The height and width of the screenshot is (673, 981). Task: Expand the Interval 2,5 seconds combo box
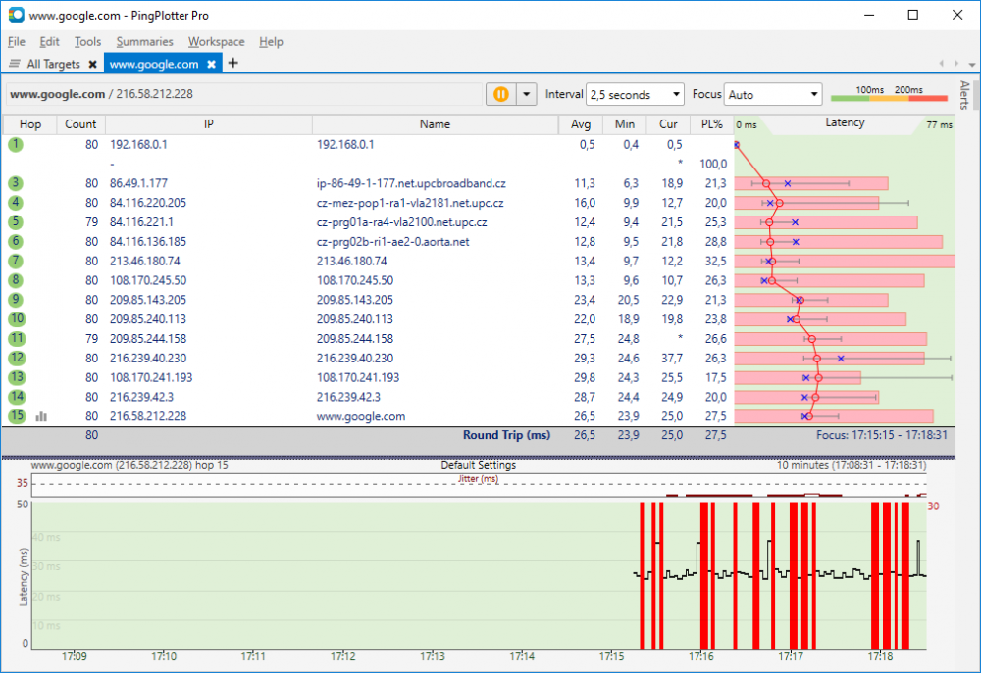635,95
